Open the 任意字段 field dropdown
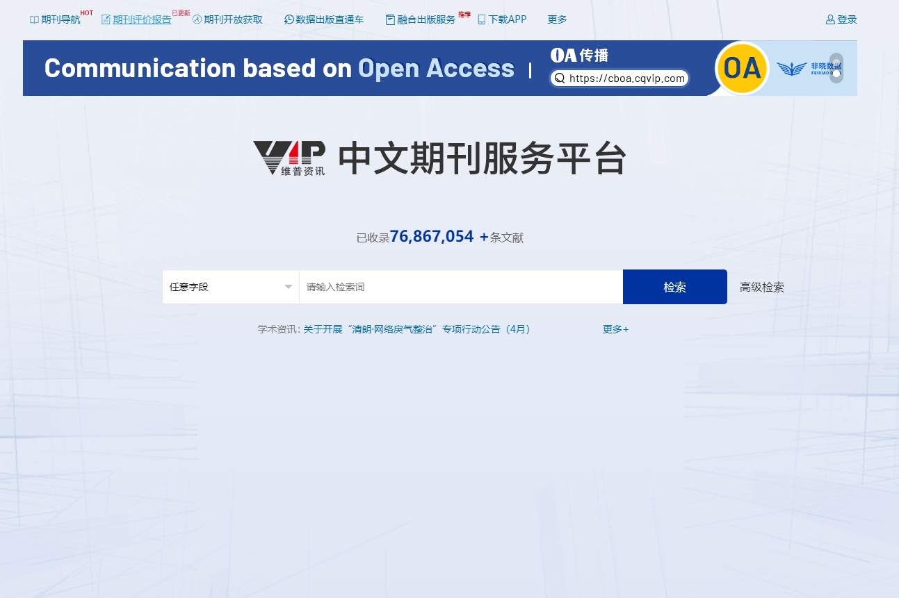This screenshot has height=598, width=899. [x=231, y=287]
